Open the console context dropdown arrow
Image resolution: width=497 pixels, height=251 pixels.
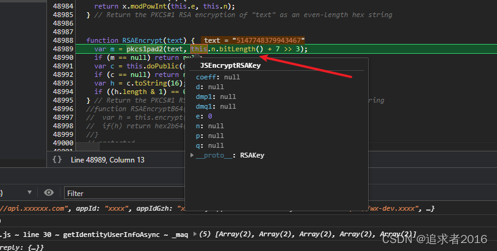click(29, 192)
